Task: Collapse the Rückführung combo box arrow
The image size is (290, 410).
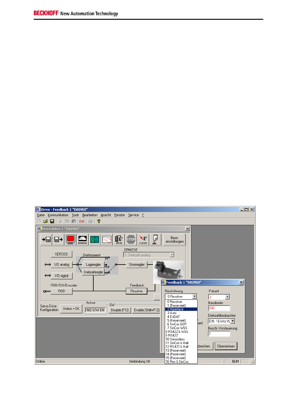Action: coord(195,296)
